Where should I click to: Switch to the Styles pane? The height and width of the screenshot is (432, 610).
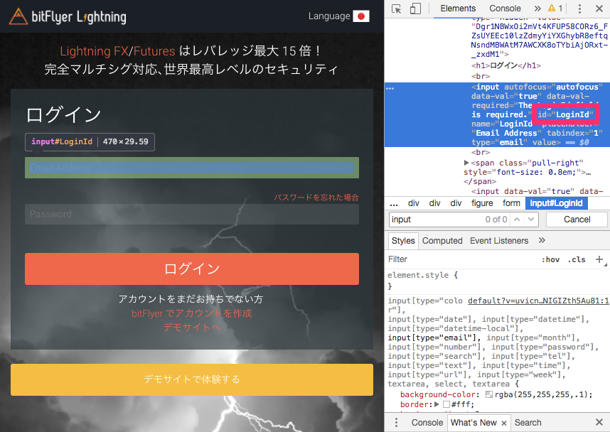pos(403,241)
